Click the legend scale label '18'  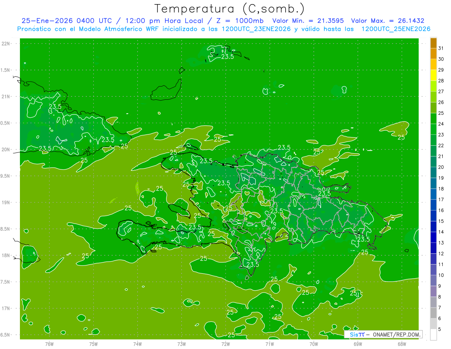[x=441, y=189]
